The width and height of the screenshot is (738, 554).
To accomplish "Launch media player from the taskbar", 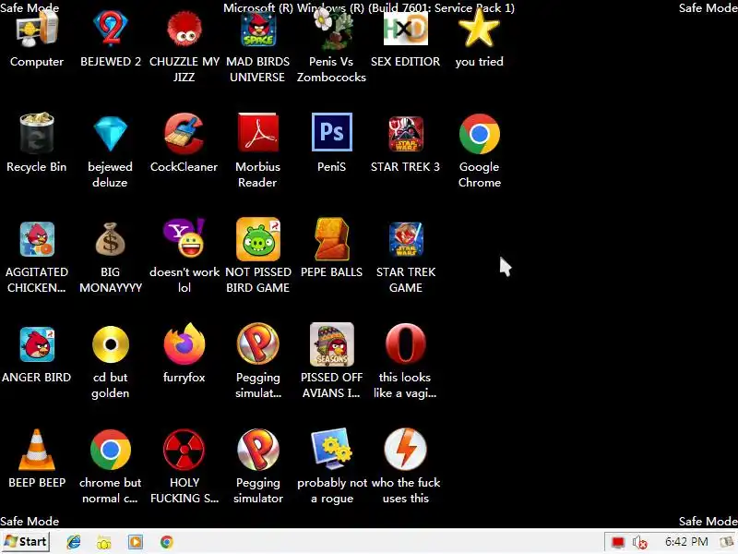I will coord(136,542).
